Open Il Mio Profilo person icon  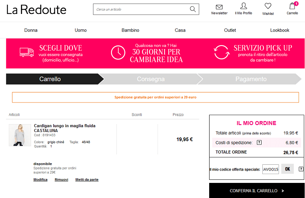pos(244,6)
